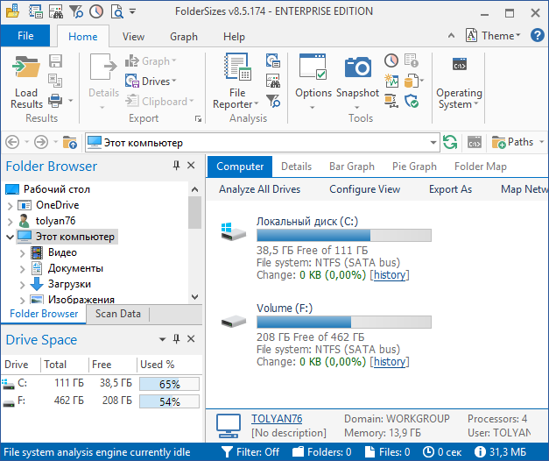Click the Options icon in Tools
The height and width of the screenshot is (461, 549).
click(313, 67)
